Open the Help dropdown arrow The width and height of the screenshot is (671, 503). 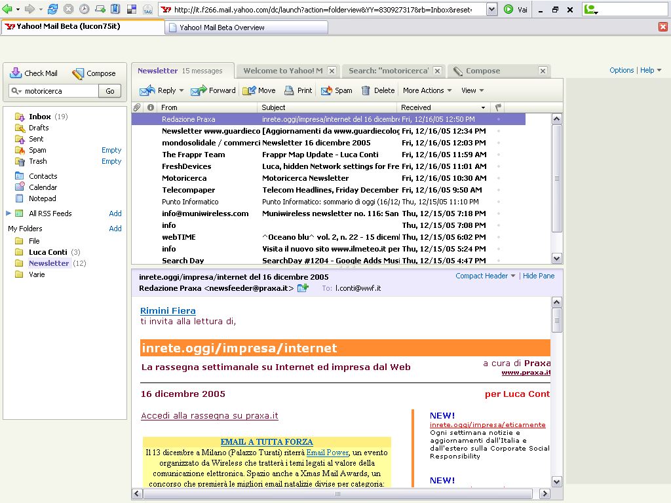[x=659, y=70]
